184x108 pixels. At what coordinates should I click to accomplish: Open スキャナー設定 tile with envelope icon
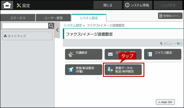123,54
